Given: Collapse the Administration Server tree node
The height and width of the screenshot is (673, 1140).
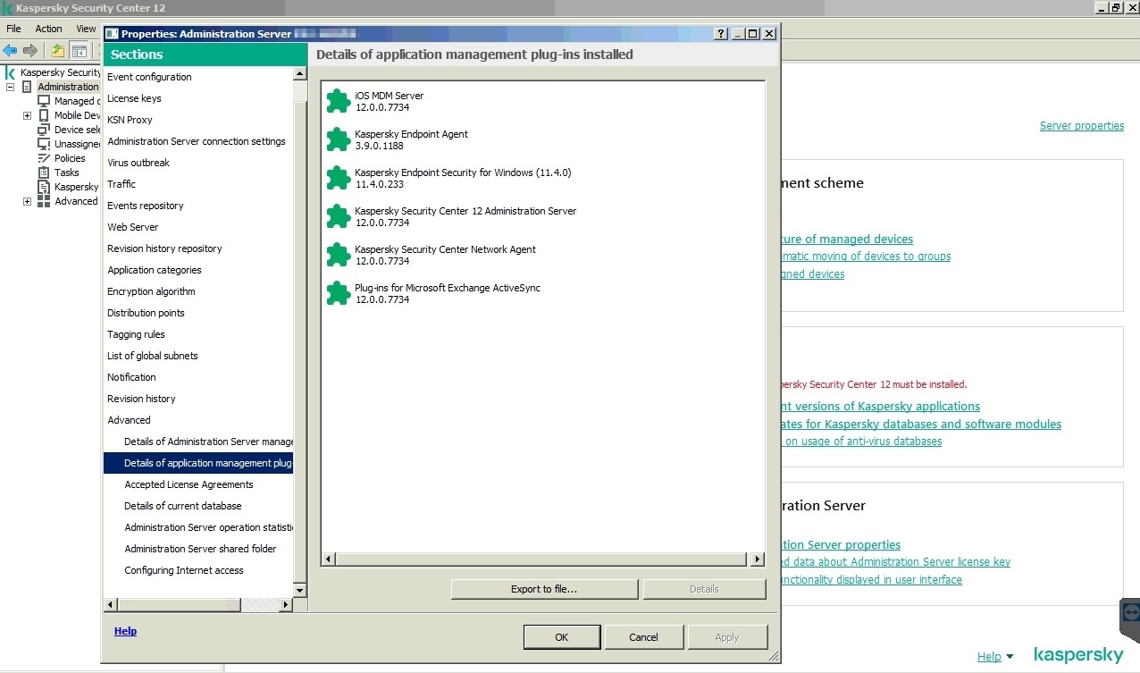Looking at the screenshot, I should (x=11, y=88).
